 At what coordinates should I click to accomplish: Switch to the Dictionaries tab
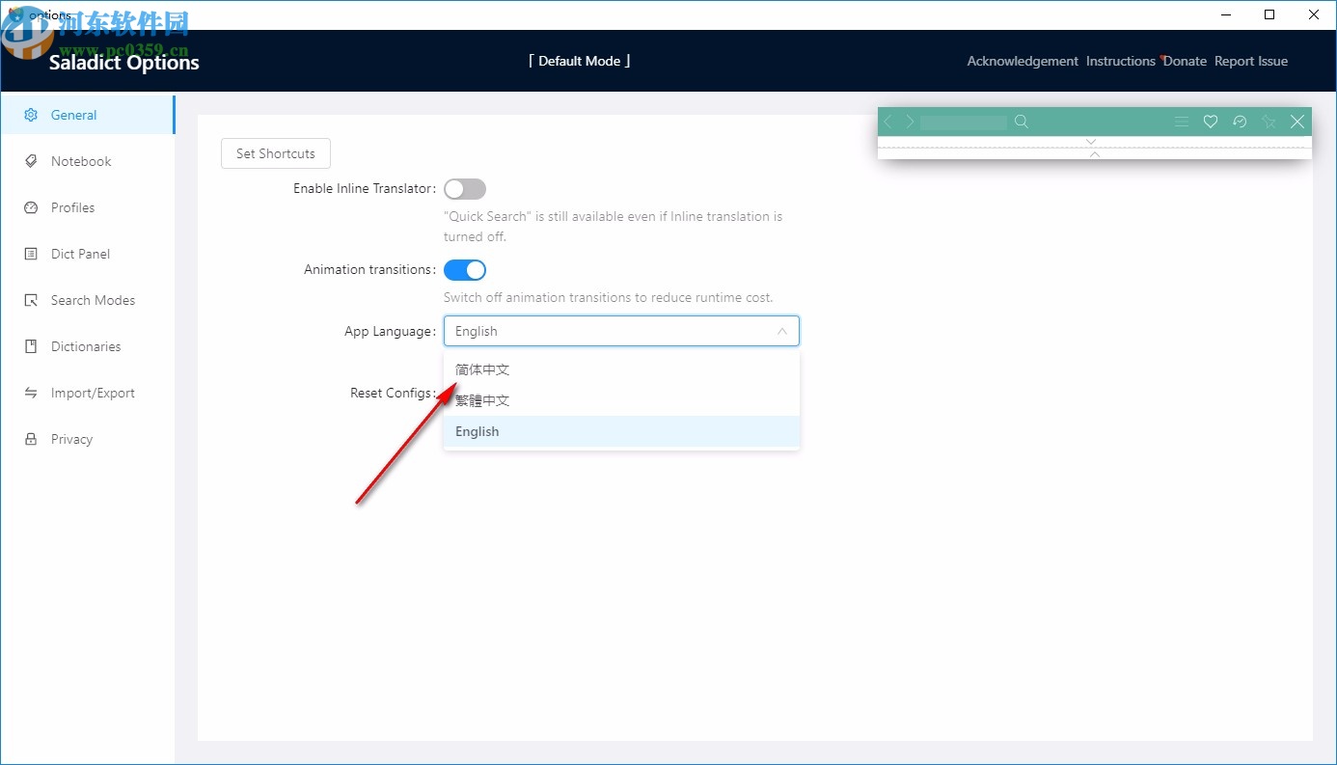click(x=87, y=346)
